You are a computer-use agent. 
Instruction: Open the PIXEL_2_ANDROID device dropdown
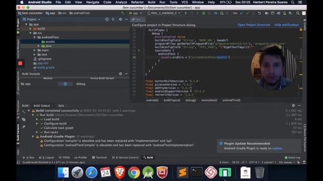click(x=164, y=13)
